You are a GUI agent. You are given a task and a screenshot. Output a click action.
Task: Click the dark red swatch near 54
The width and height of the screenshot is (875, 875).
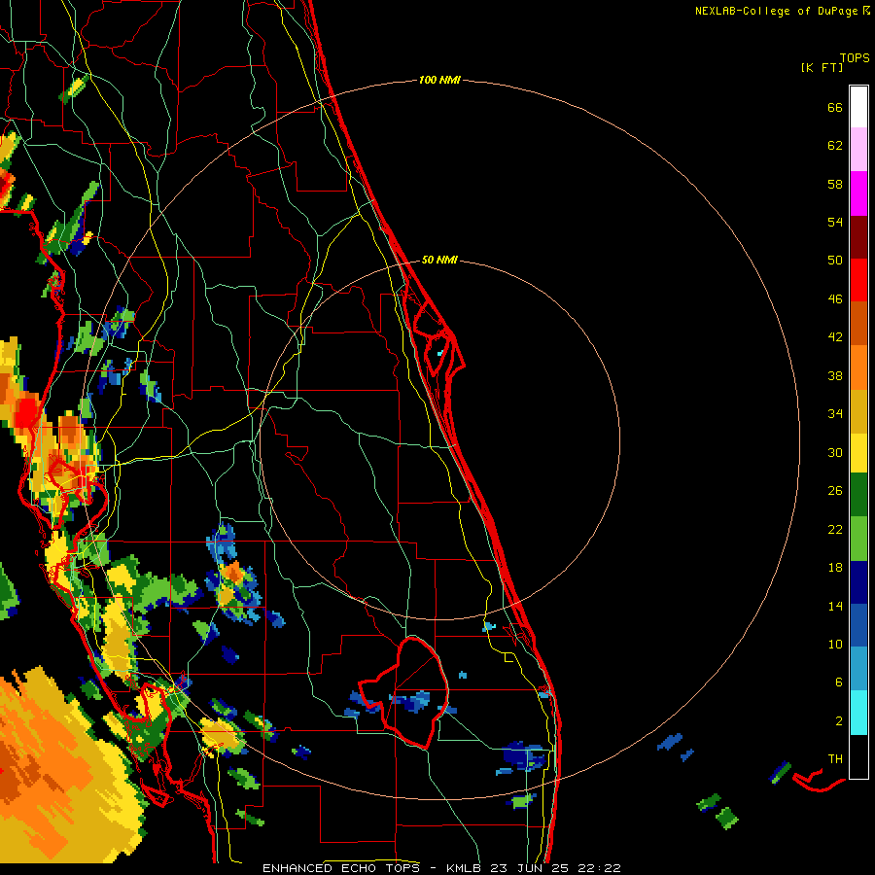click(858, 237)
